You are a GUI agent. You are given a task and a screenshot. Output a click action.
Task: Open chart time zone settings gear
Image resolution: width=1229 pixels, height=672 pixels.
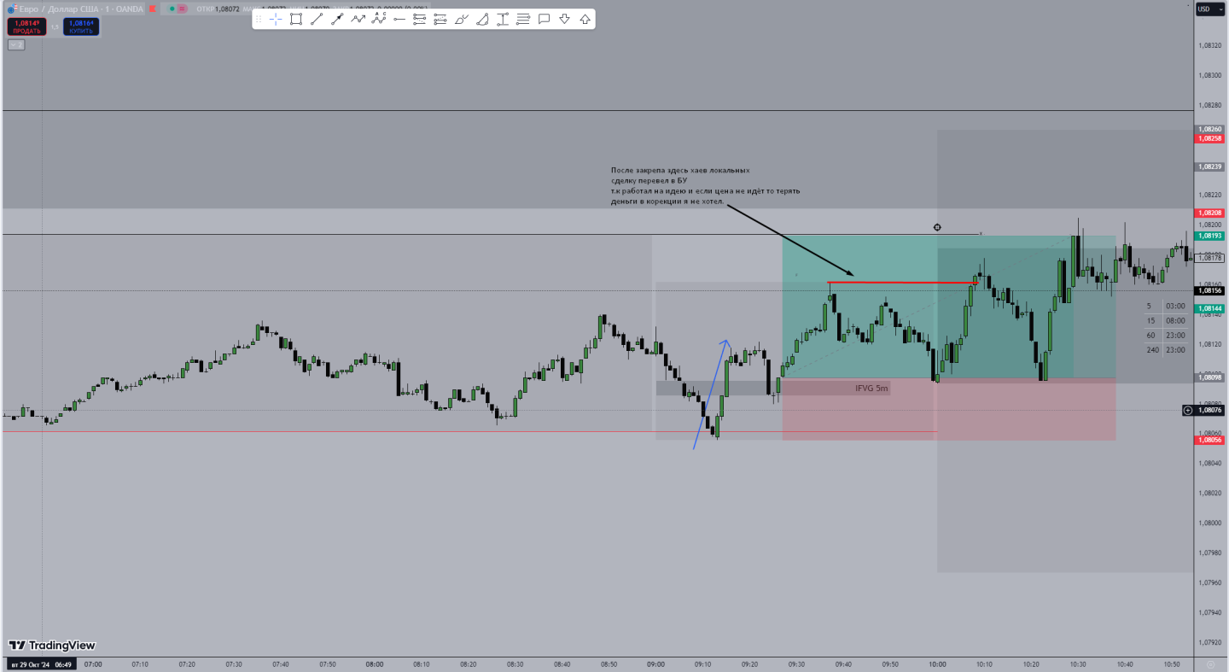[x=1209, y=663]
